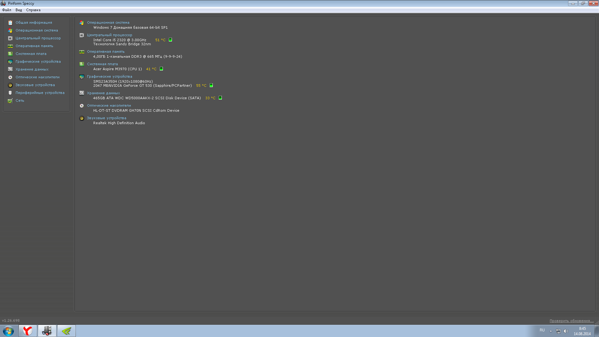
Task: Click the monitor icon in summary pane
Action: click(82, 76)
